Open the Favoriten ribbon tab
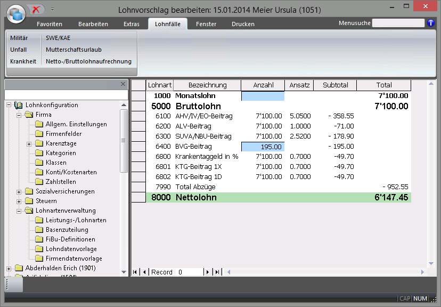Screen dimensions: 441x307 coord(50,24)
